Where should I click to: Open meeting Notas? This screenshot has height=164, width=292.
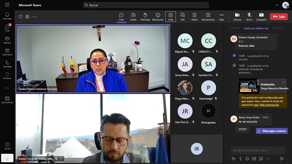click(195, 16)
